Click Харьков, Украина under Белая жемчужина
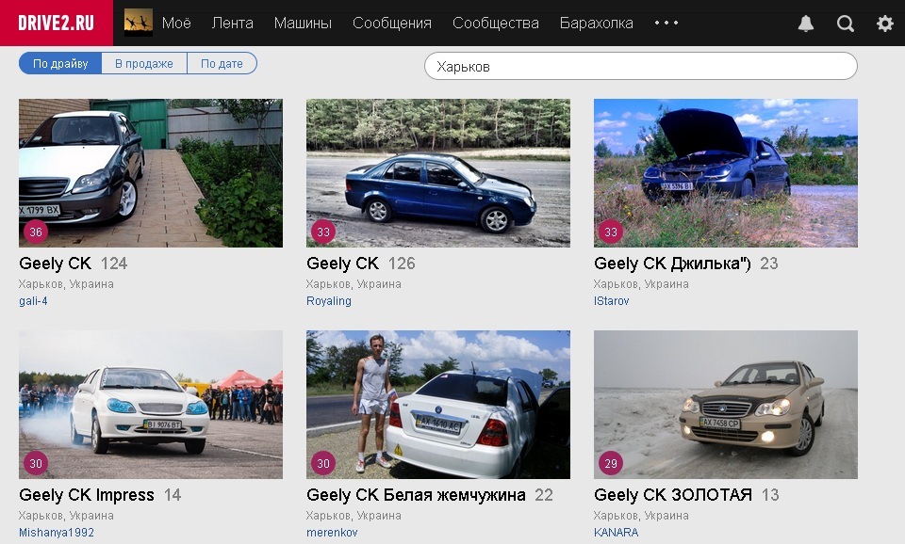This screenshot has height=544, width=905. click(354, 516)
